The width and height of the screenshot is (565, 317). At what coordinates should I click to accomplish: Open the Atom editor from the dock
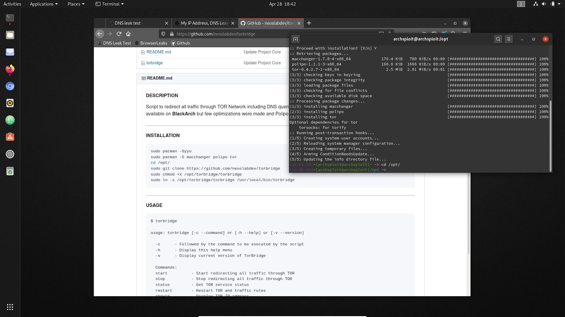pos(10,120)
